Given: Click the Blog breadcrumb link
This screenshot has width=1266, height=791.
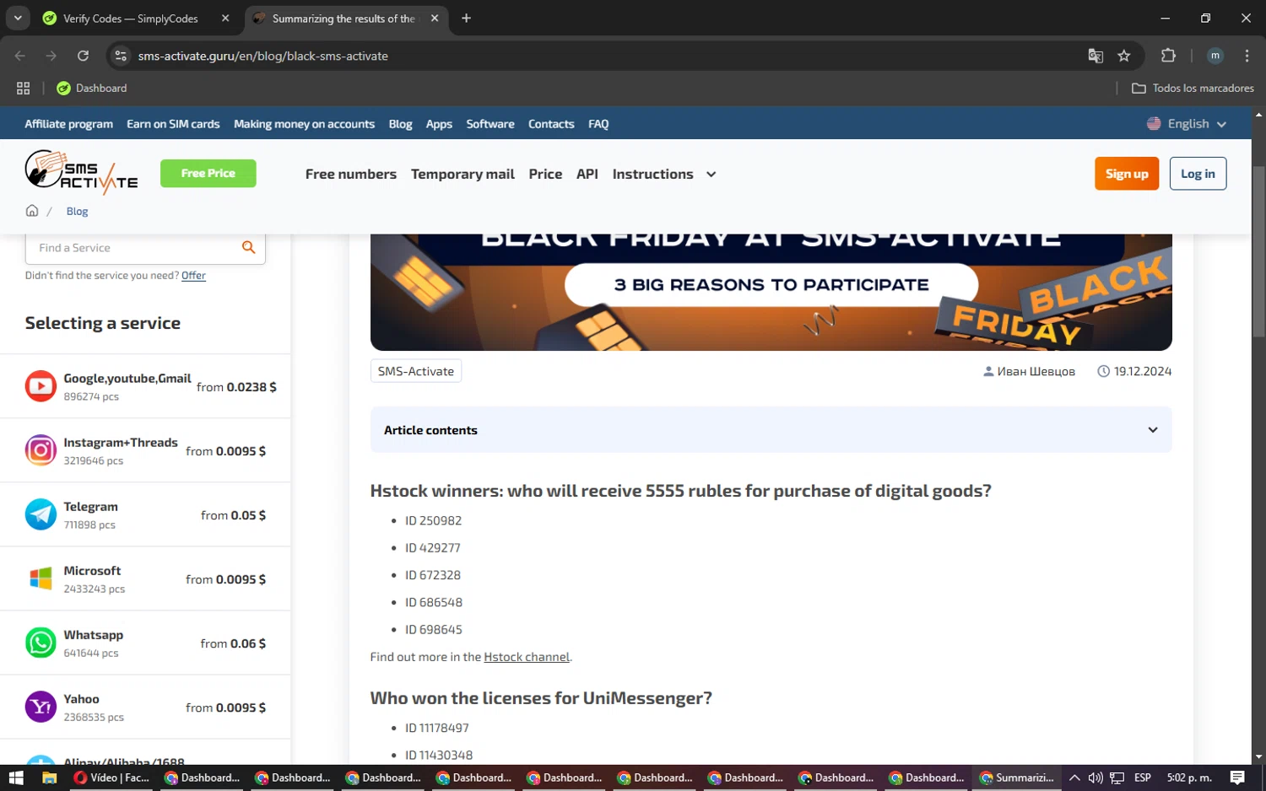Looking at the screenshot, I should [77, 211].
